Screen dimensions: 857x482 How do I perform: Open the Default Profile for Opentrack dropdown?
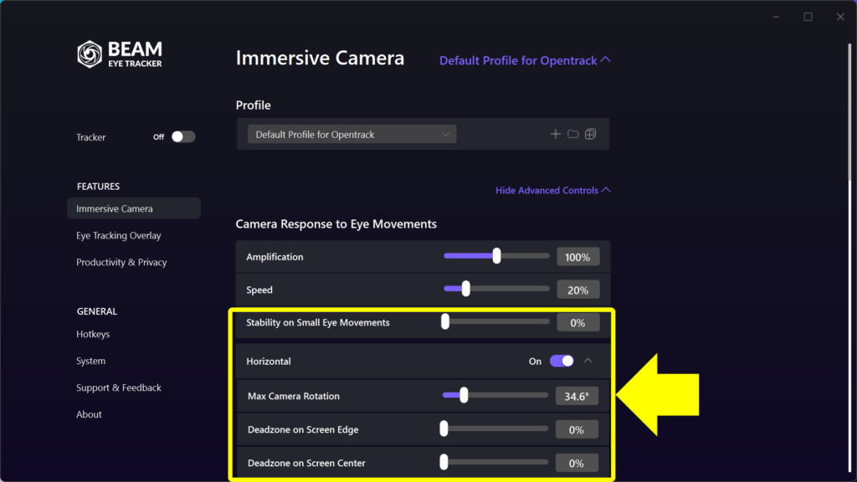352,135
